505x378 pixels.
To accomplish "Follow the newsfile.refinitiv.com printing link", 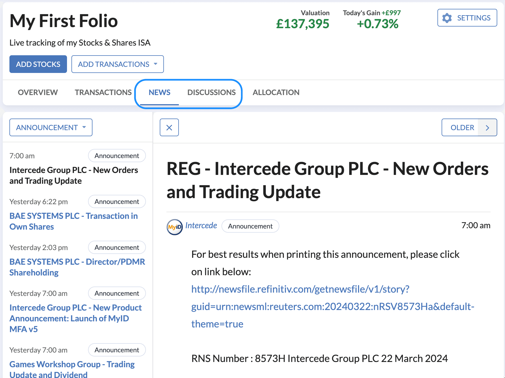I will point(300,289).
